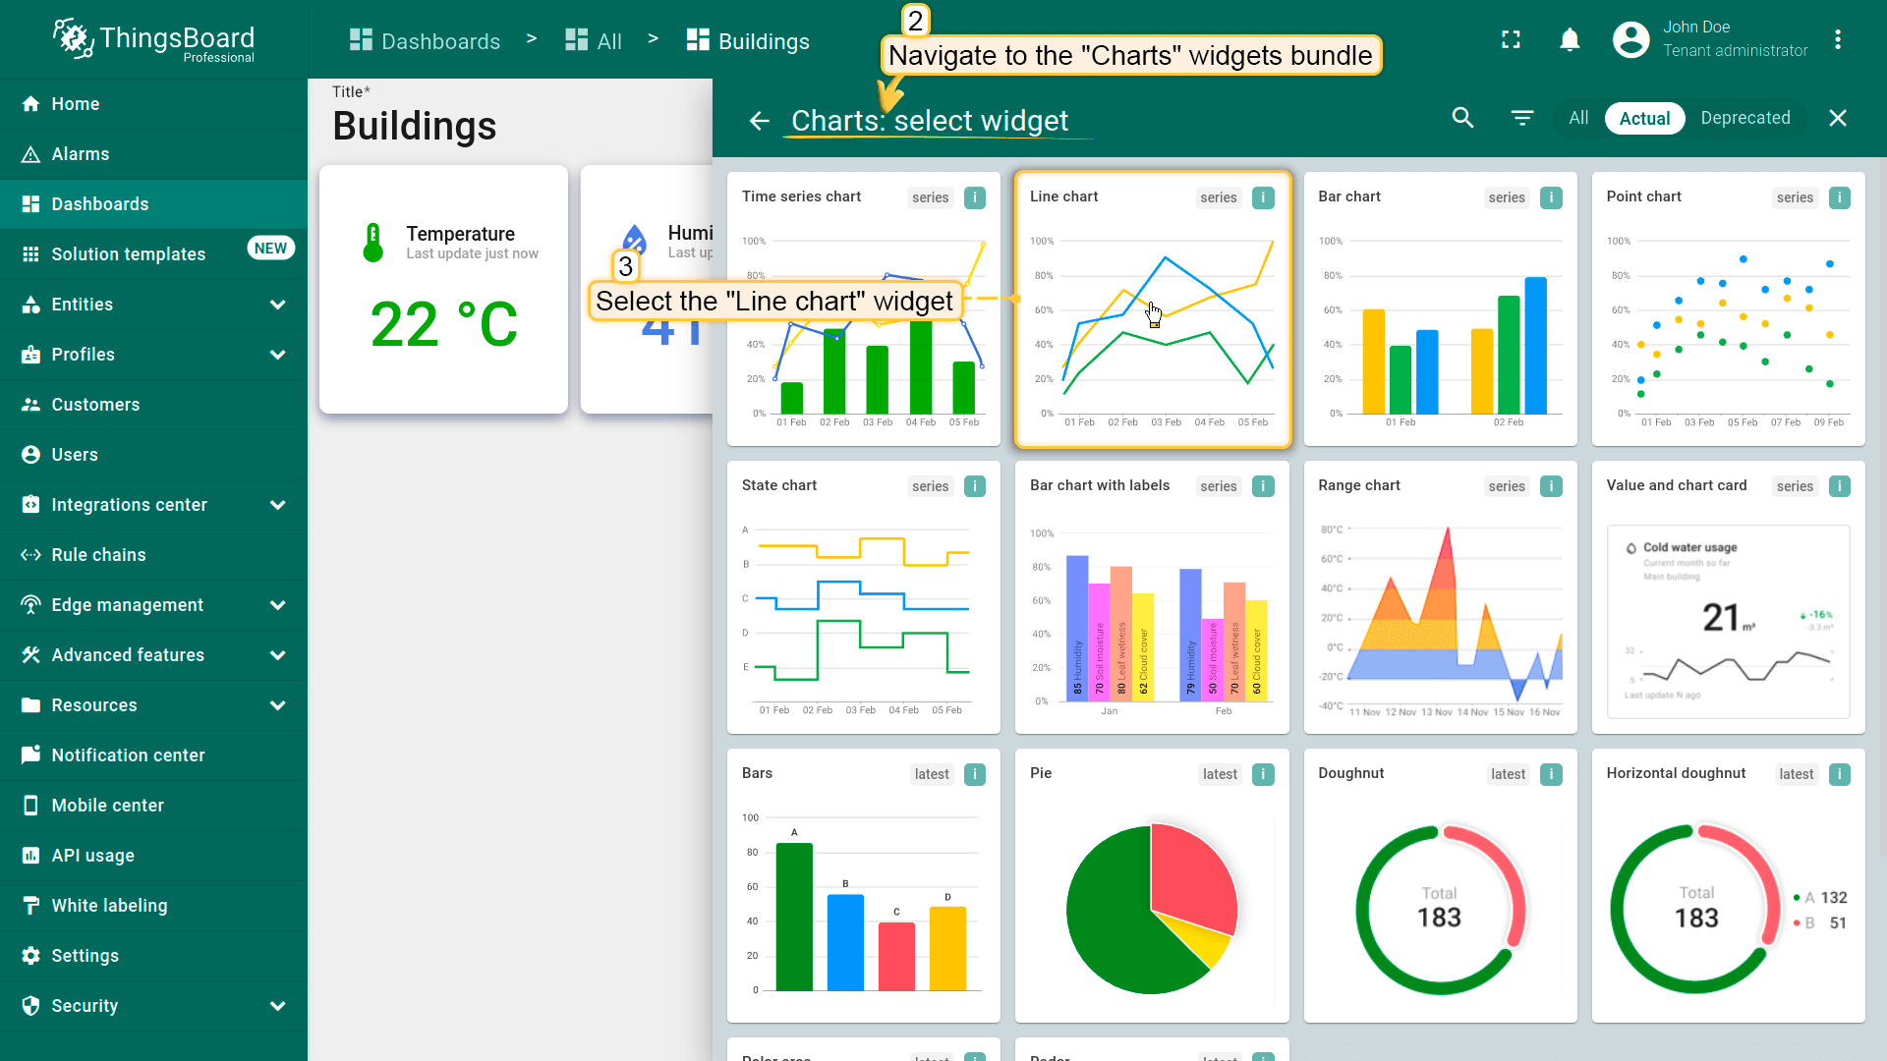Open the three-dot user menu
The height and width of the screenshot is (1061, 1887).
tap(1837, 40)
